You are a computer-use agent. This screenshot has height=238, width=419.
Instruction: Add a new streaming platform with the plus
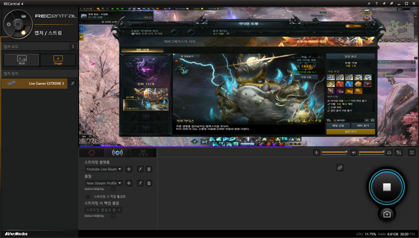pos(129,169)
